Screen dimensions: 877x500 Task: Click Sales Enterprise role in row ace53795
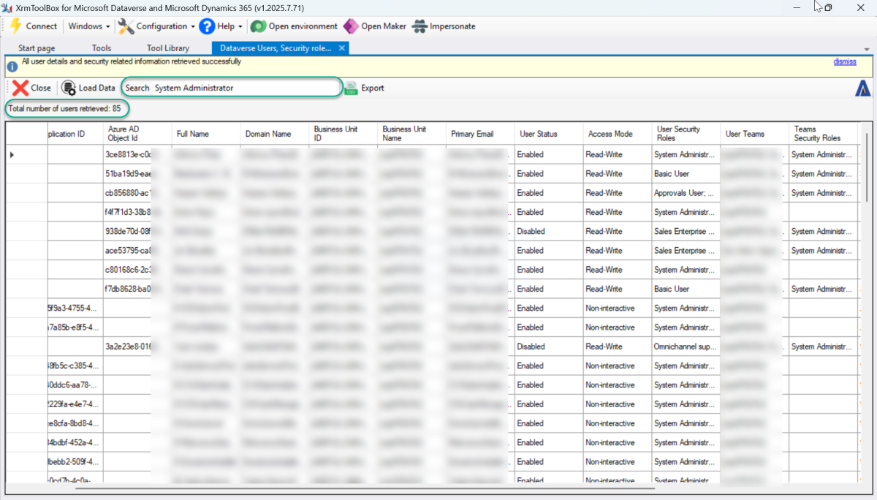pyautogui.click(x=687, y=251)
